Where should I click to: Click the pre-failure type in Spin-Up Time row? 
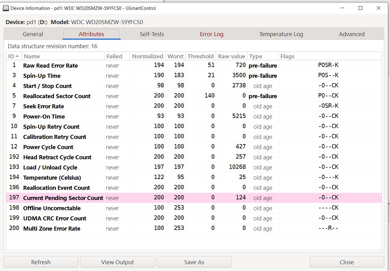[263, 76]
